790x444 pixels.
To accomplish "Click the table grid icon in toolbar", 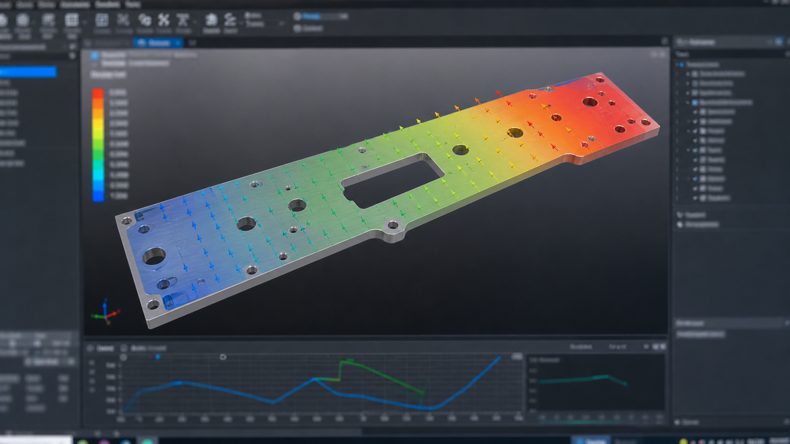I will point(71,20).
